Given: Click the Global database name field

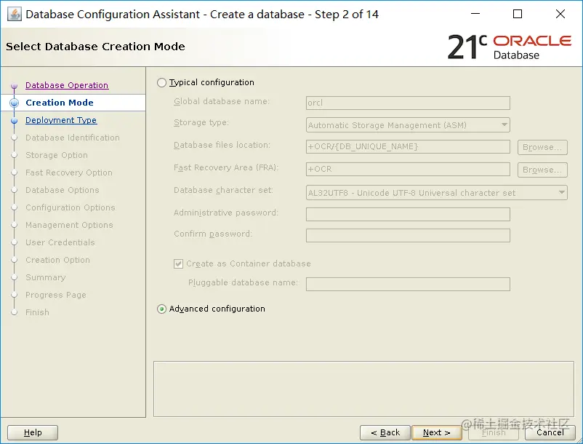Looking at the screenshot, I should tap(408, 103).
